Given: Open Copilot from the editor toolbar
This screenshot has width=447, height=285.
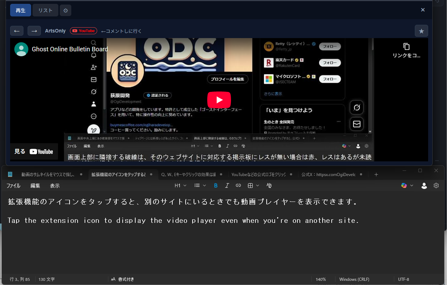Looking at the screenshot, I should pyautogui.click(x=404, y=185).
